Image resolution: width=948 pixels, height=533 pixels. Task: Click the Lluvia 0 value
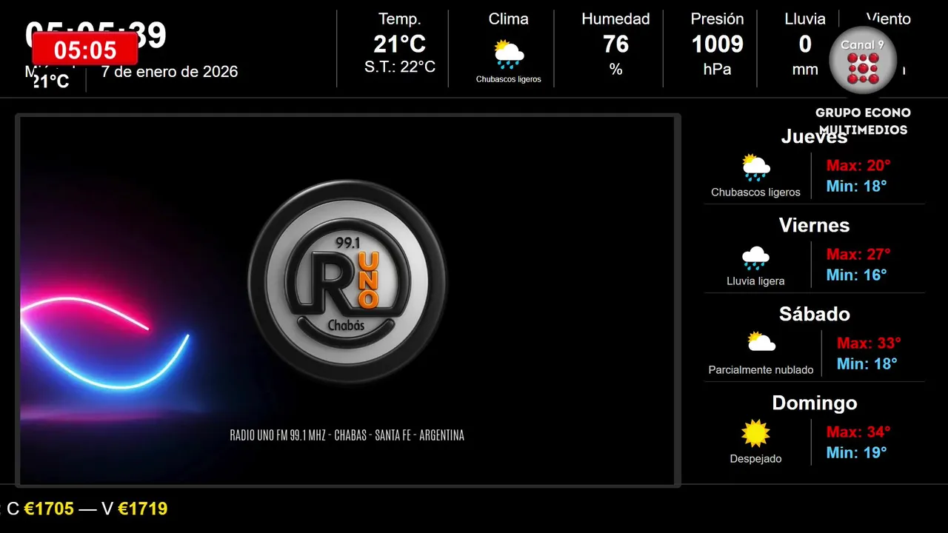[805, 44]
